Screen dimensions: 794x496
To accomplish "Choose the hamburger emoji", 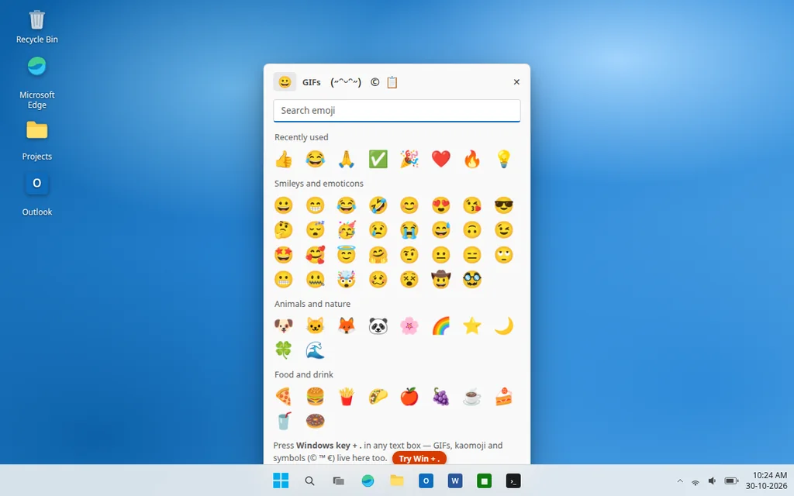I will tap(315, 396).
